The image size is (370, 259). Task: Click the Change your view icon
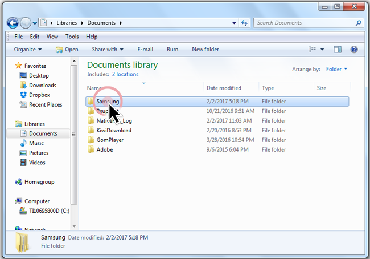click(312, 50)
